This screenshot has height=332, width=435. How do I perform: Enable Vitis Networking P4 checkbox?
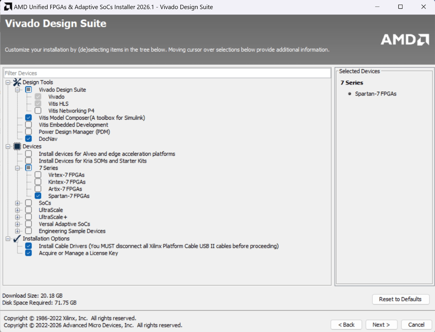click(38, 111)
